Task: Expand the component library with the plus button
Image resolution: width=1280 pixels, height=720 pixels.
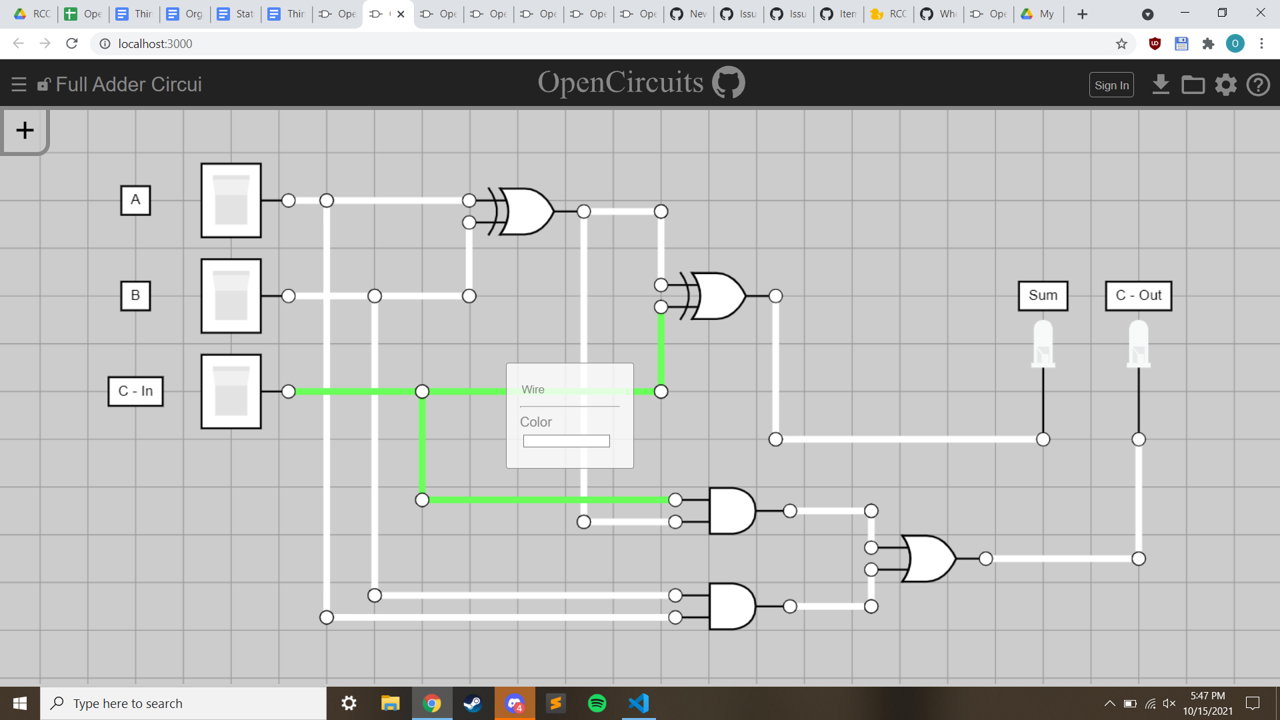Action: tap(25, 131)
